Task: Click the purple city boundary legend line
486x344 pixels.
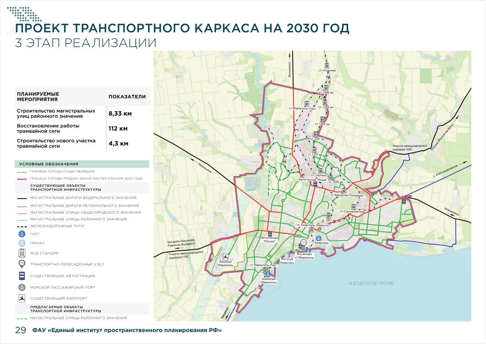Action: (x=22, y=179)
